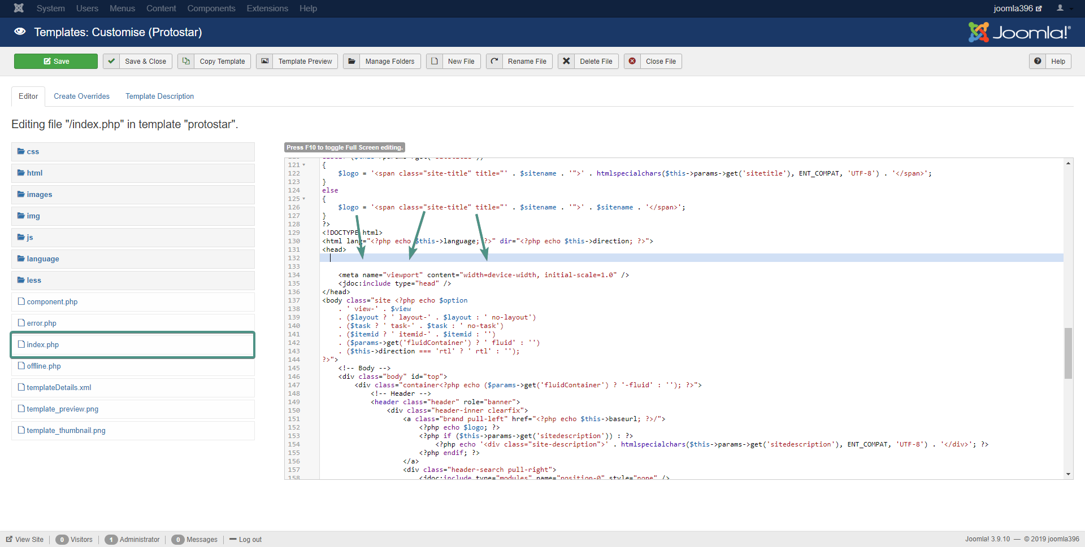The image size is (1085, 547).
Task: Click the New File page icon
Action: (435, 61)
